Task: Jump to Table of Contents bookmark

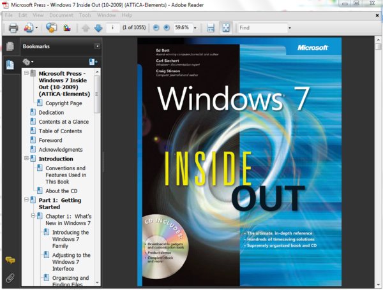Action: (x=61, y=131)
